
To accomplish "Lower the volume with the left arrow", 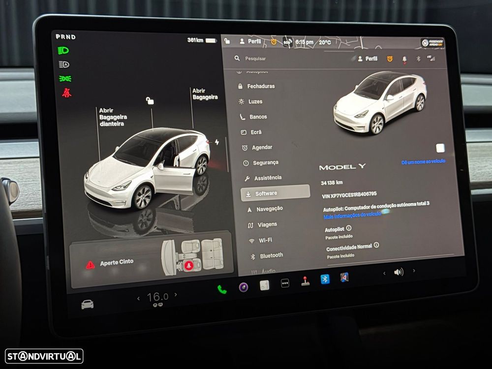I will click(384, 273).
